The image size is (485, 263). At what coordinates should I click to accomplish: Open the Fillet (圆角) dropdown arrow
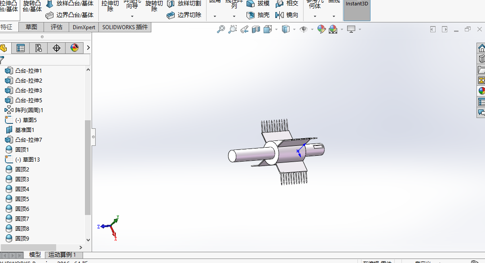(x=215, y=16)
